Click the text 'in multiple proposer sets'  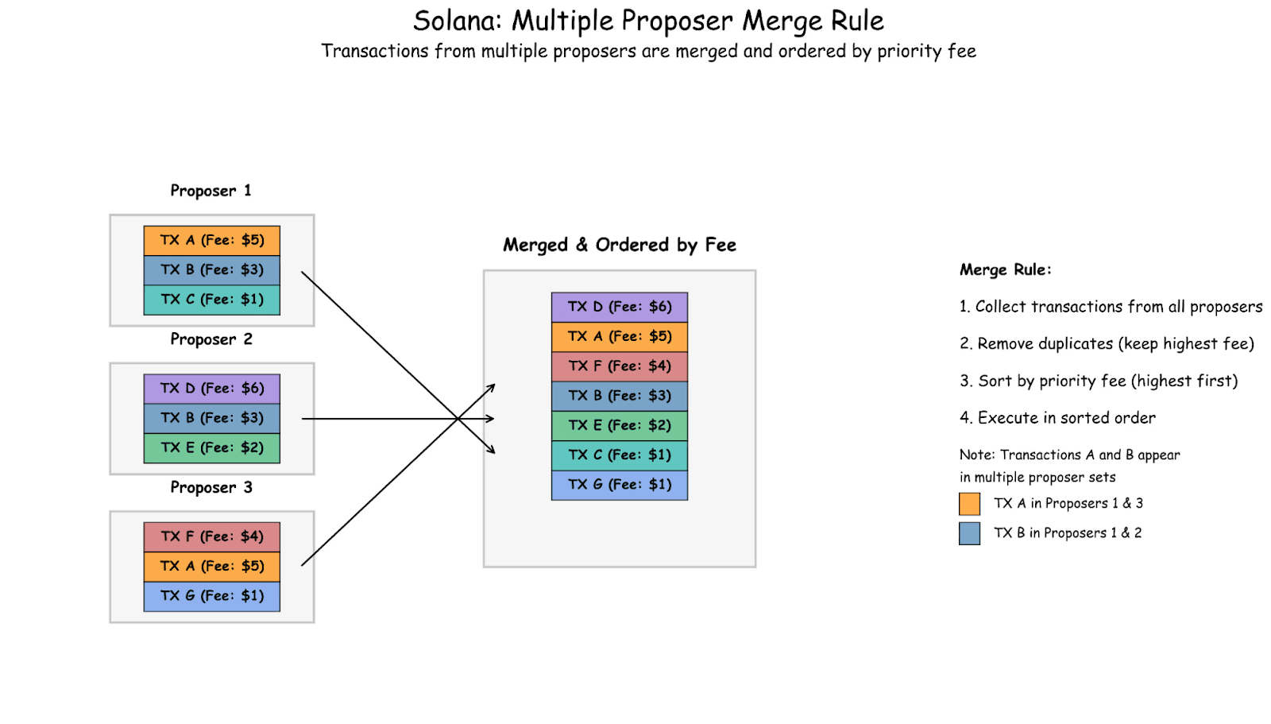click(x=1037, y=478)
